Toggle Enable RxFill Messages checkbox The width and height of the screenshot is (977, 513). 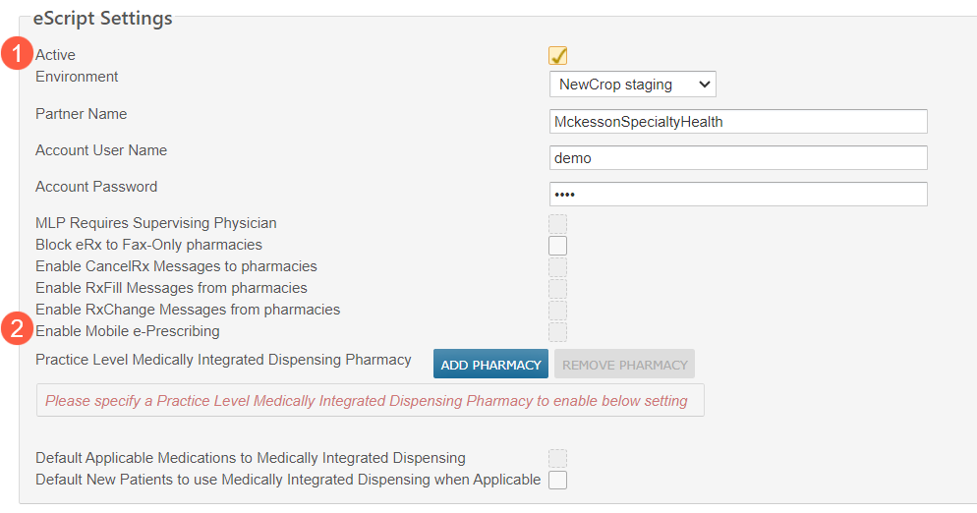pos(558,289)
